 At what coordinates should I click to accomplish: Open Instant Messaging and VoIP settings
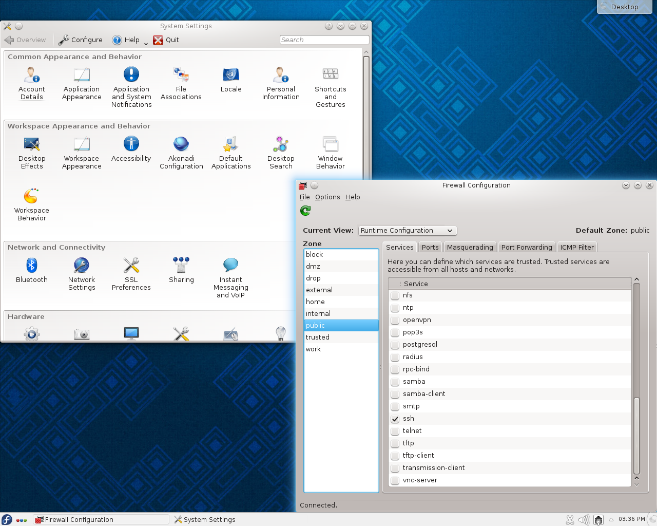point(231,278)
